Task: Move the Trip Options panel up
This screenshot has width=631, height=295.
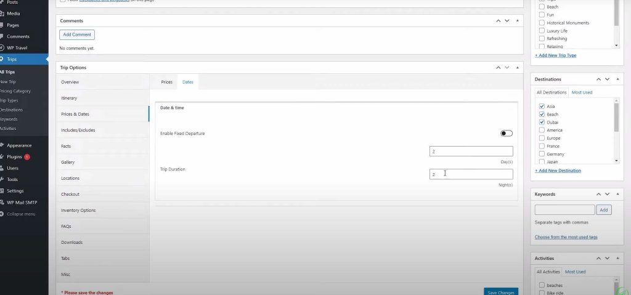Action: (498, 67)
